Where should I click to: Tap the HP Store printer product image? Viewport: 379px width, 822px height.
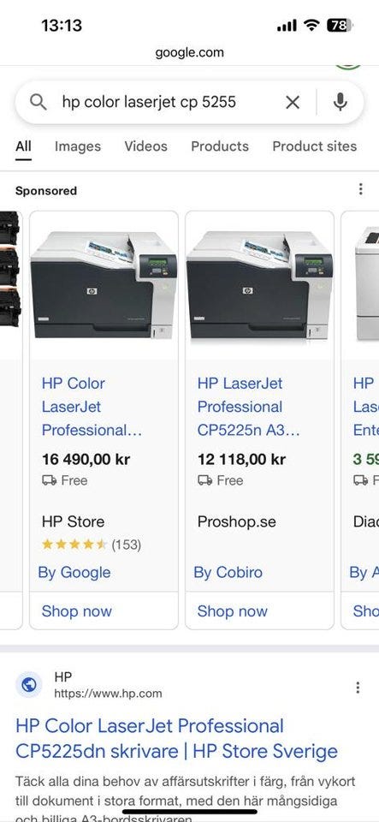click(x=104, y=285)
